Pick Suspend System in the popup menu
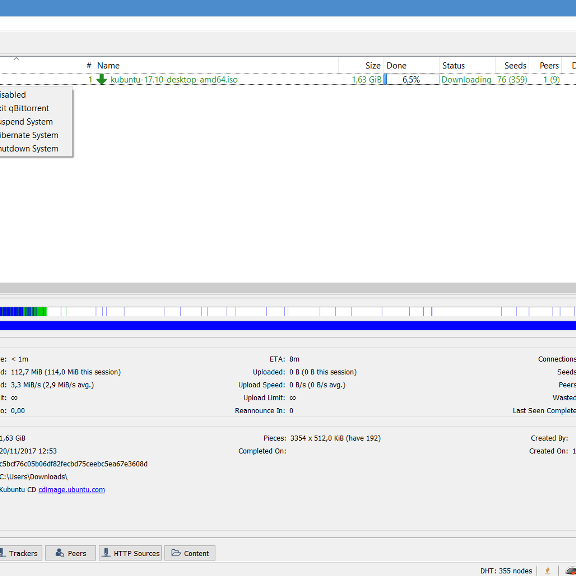Image resolution: width=576 pixels, height=576 pixels. pos(36,122)
